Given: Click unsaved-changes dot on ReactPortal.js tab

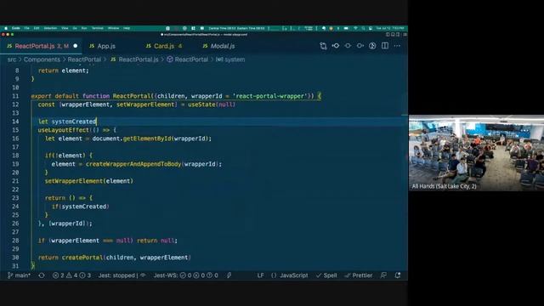Looking at the screenshot, I should [x=76, y=46].
